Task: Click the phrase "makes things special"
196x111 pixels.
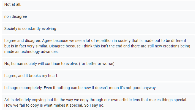Action: [x=168, y=100]
